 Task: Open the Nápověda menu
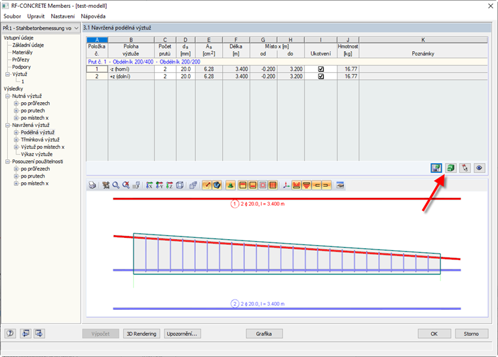pos(93,16)
